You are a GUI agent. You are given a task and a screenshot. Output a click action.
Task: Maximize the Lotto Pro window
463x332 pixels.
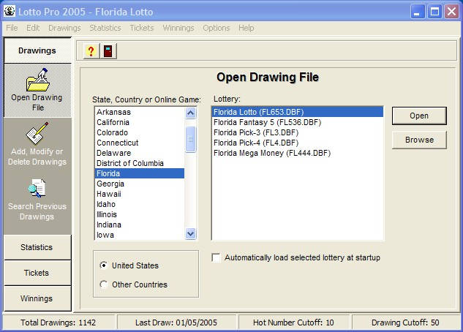[x=434, y=12]
